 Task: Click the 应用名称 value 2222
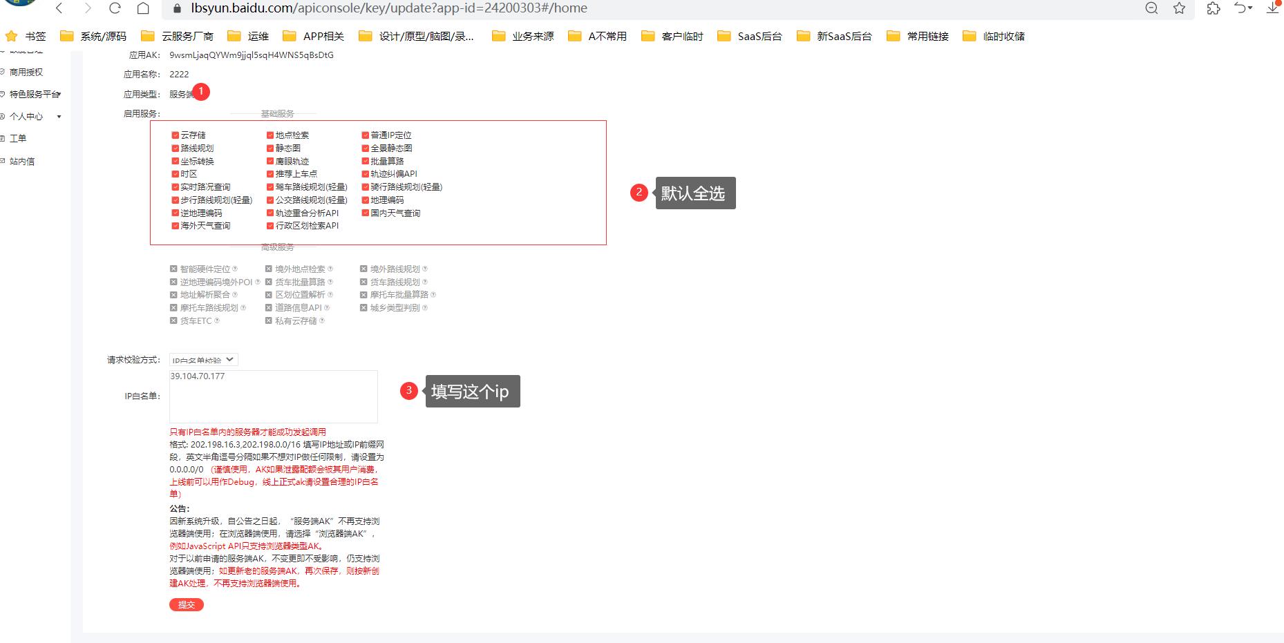point(179,74)
